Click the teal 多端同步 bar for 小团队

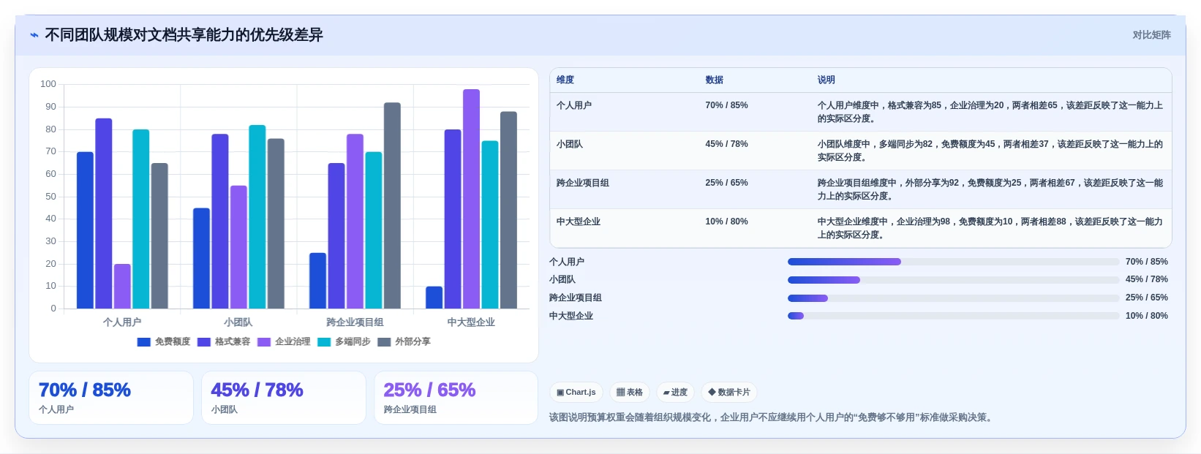tap(257, 217)
